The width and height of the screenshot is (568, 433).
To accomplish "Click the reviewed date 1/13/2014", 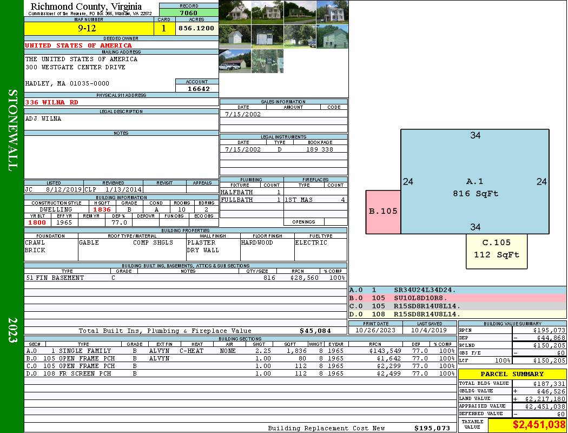I will (x=123, y=189).
